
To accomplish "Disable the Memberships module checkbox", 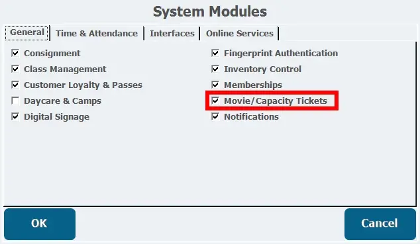I will tap(215, 85).
